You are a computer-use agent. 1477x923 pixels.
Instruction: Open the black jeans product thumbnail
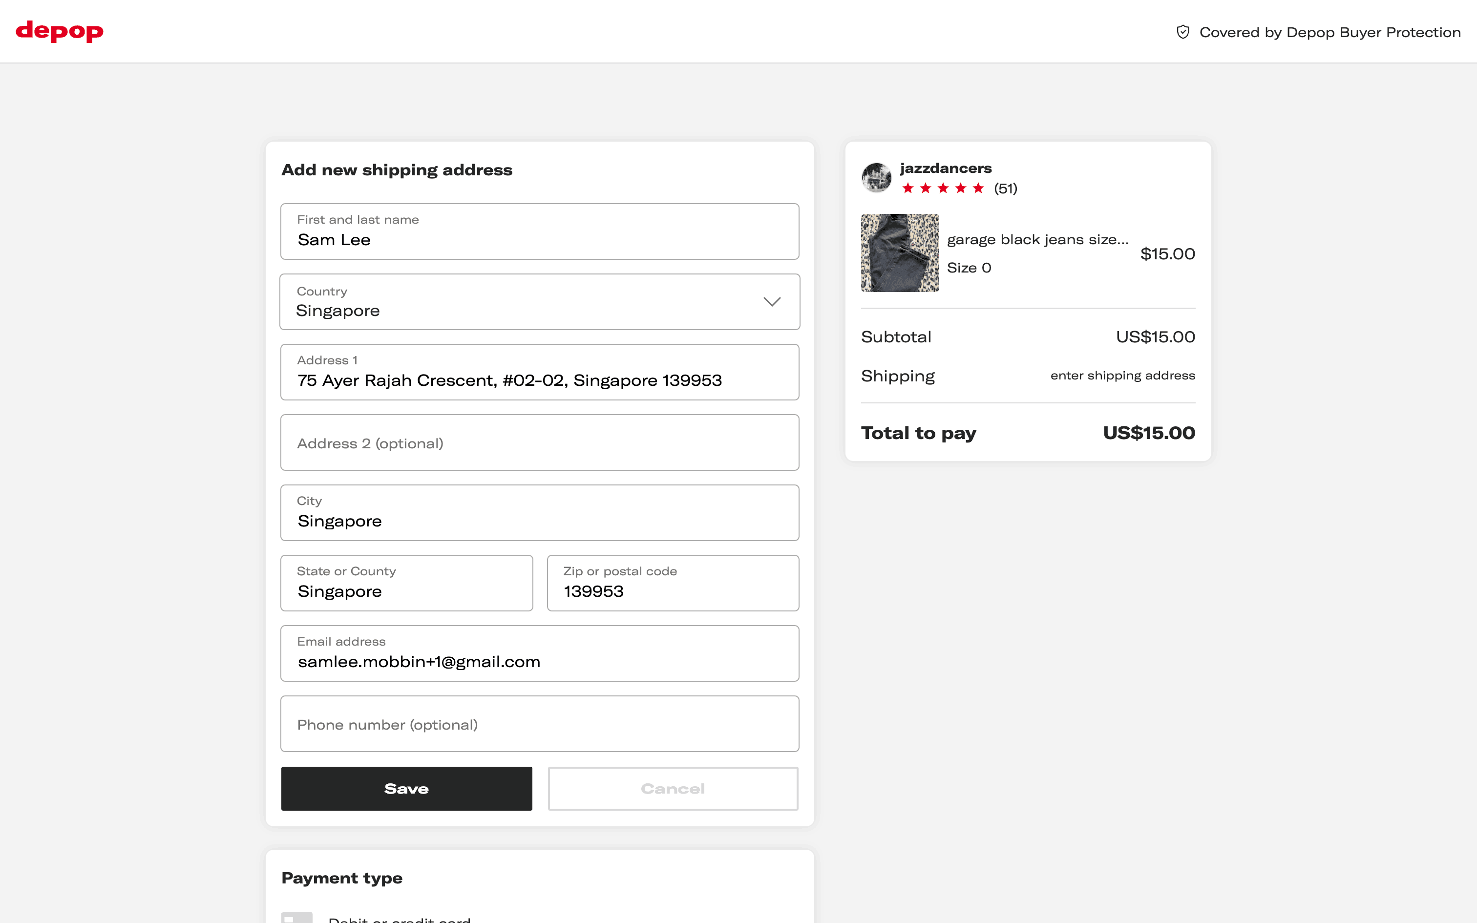[900, 253]
